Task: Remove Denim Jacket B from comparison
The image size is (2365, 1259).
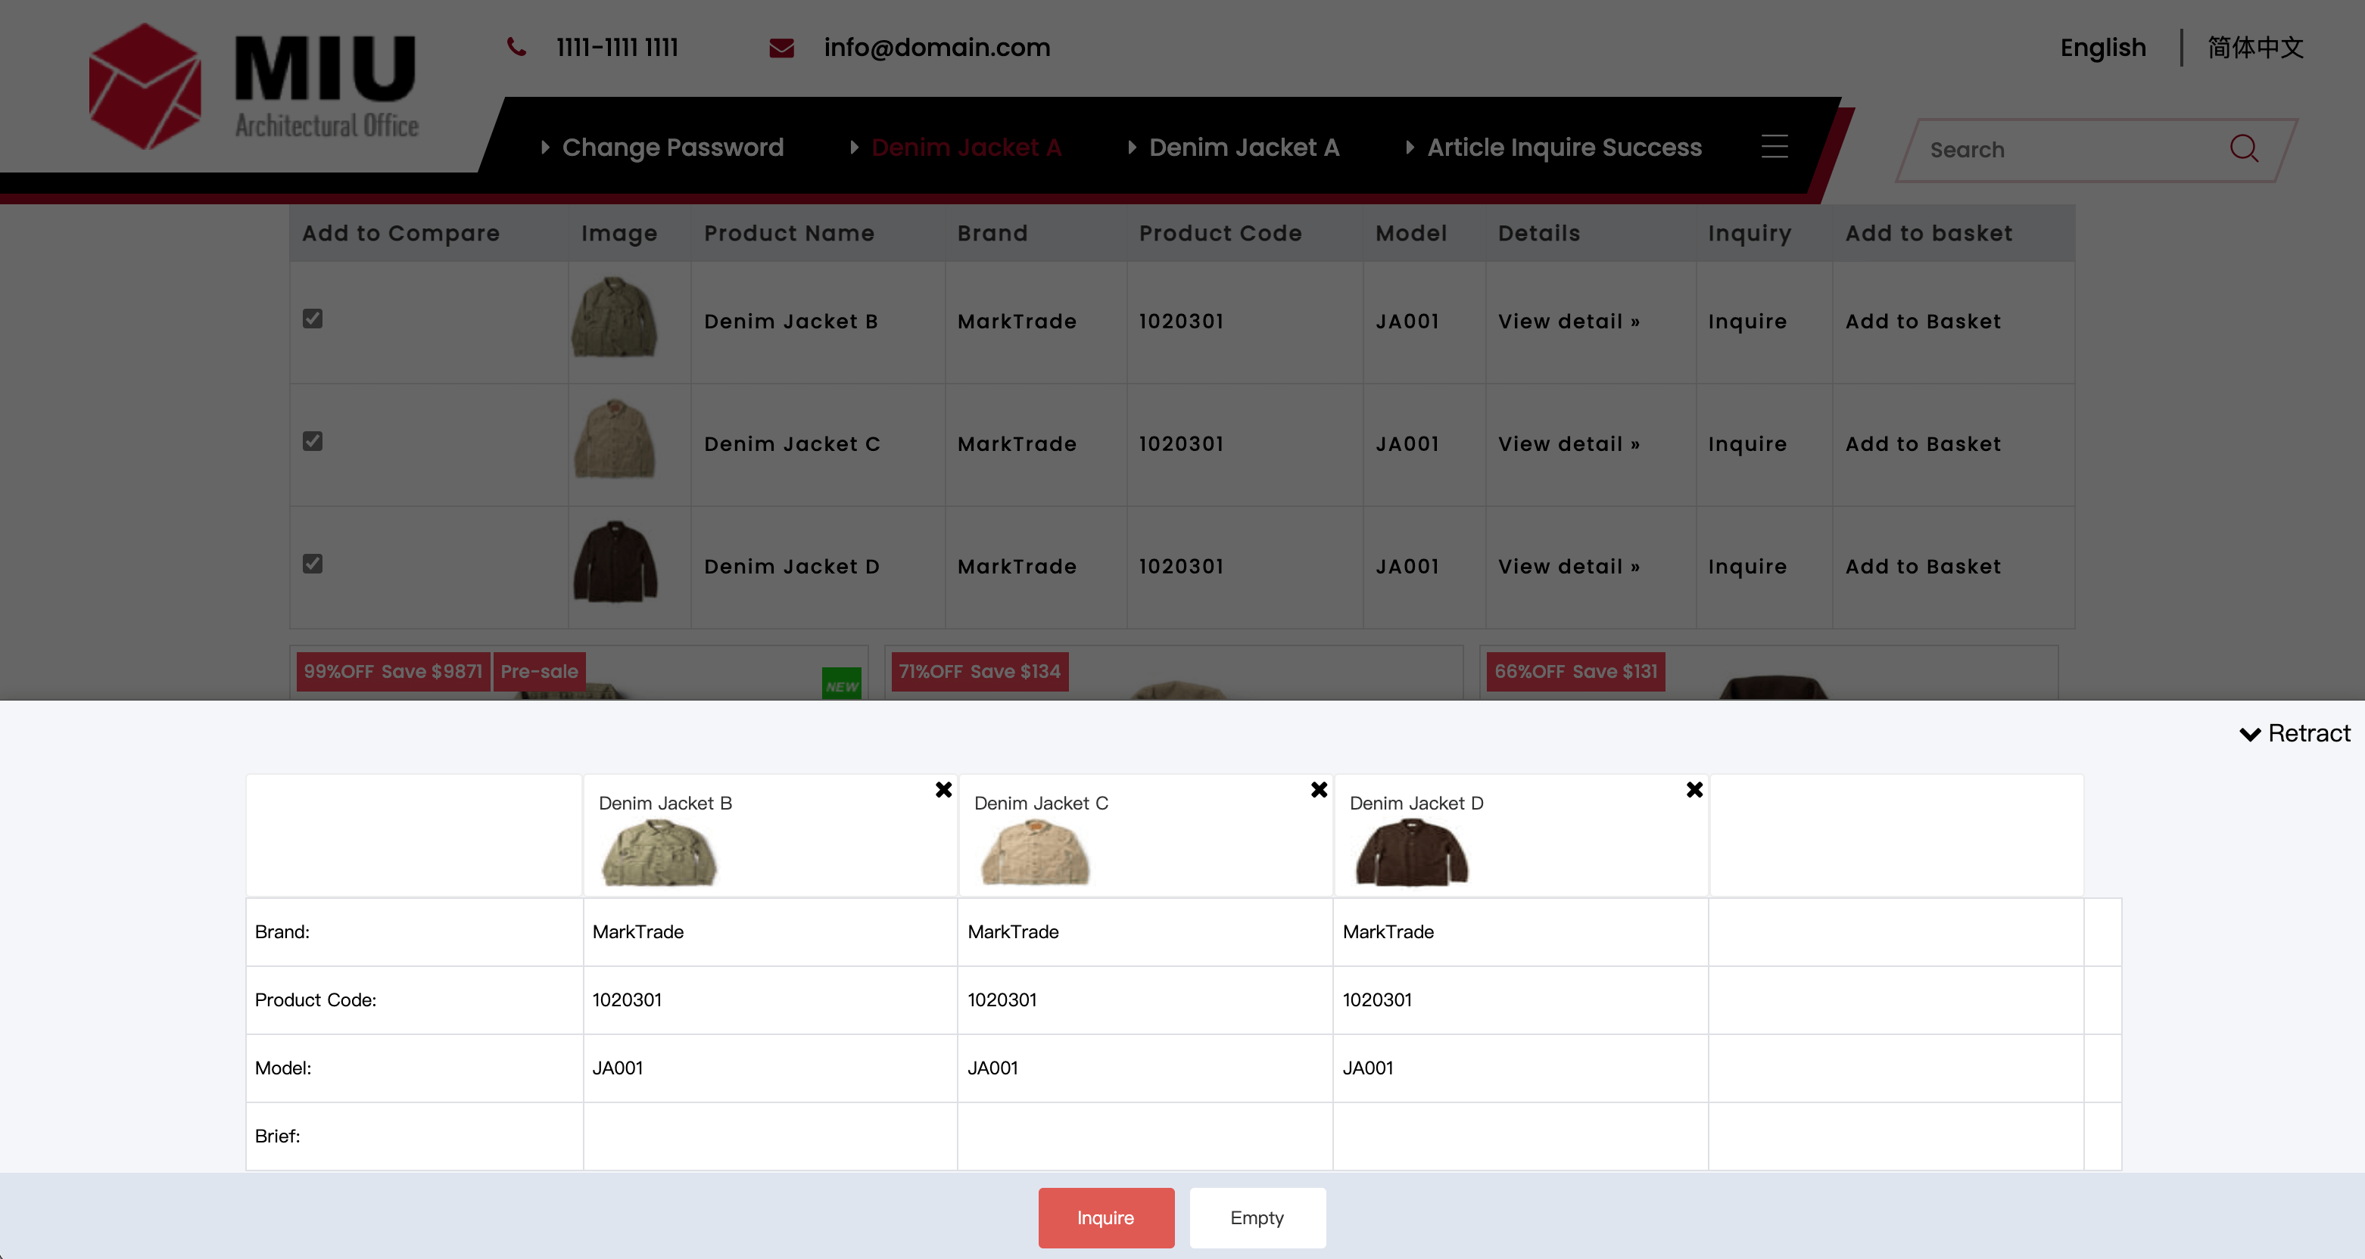Action: [943, 790]
